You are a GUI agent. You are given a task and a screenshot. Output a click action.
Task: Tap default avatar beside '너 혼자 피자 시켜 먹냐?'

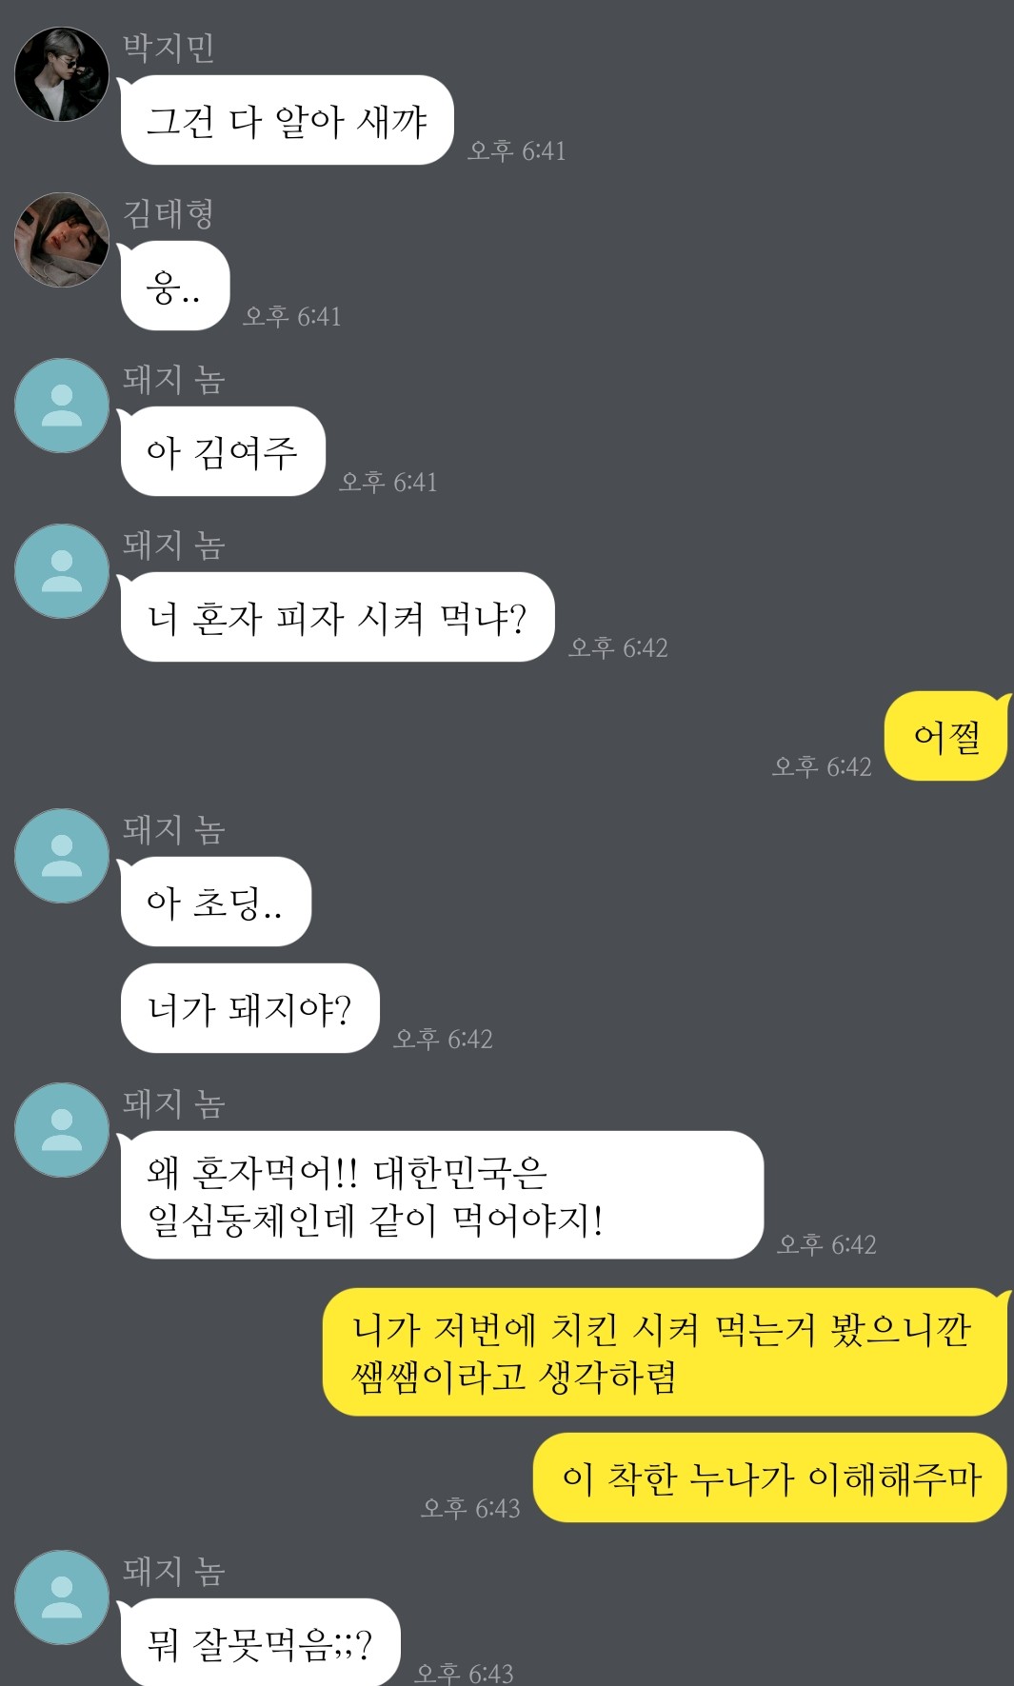pyautogui.click(x=62, y=571)
